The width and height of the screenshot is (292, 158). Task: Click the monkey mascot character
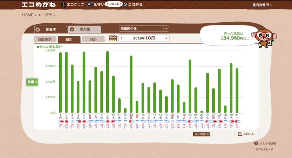point(264,38)
